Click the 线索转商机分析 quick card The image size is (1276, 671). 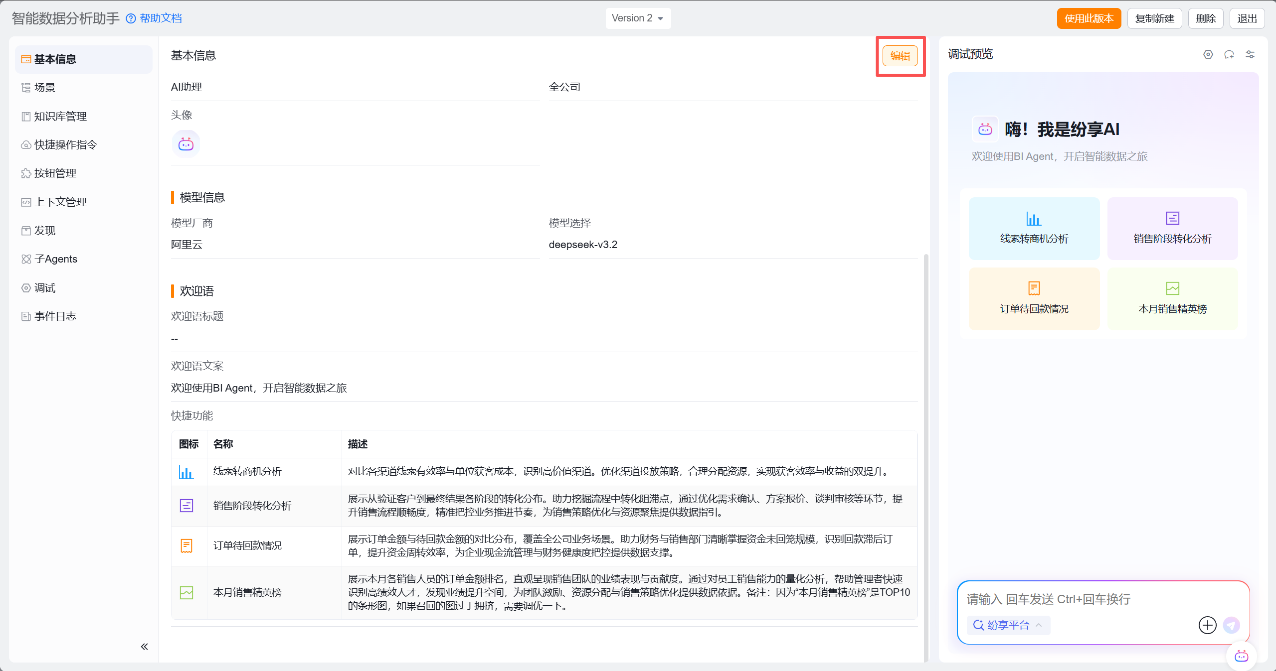click(1034, 228)
